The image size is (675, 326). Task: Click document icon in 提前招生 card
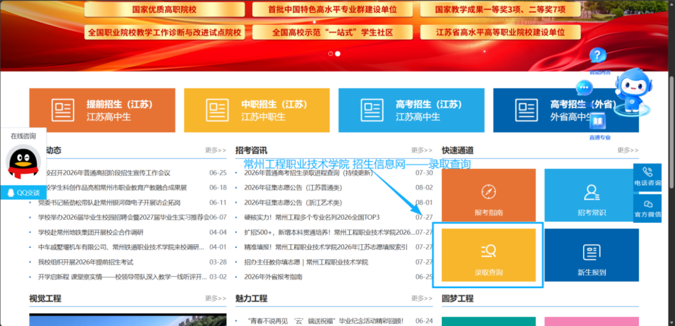click(x=63, y=110)
